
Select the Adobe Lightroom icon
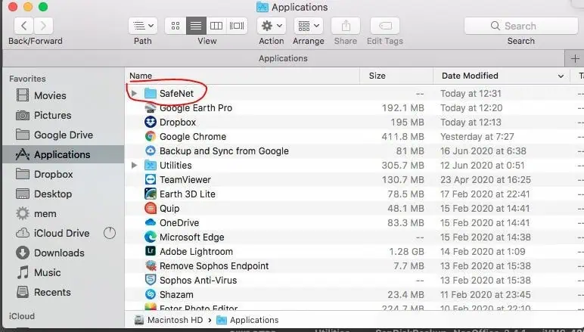tap(150, 252)
